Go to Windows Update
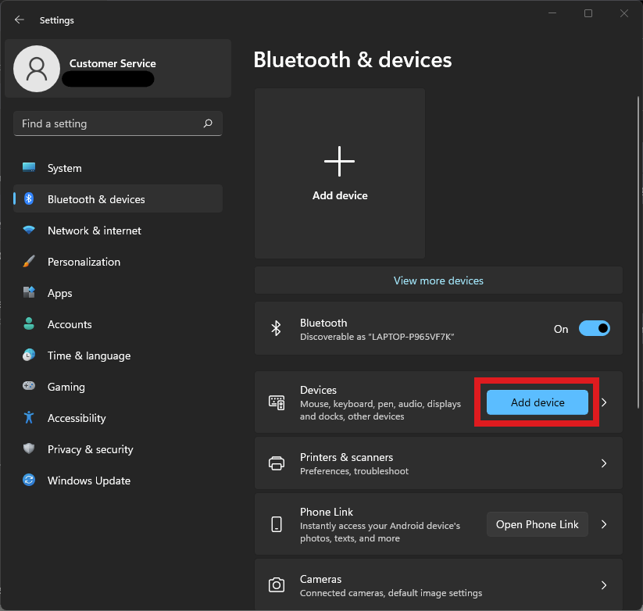This screenshot has width=643, height=611. 118,481
